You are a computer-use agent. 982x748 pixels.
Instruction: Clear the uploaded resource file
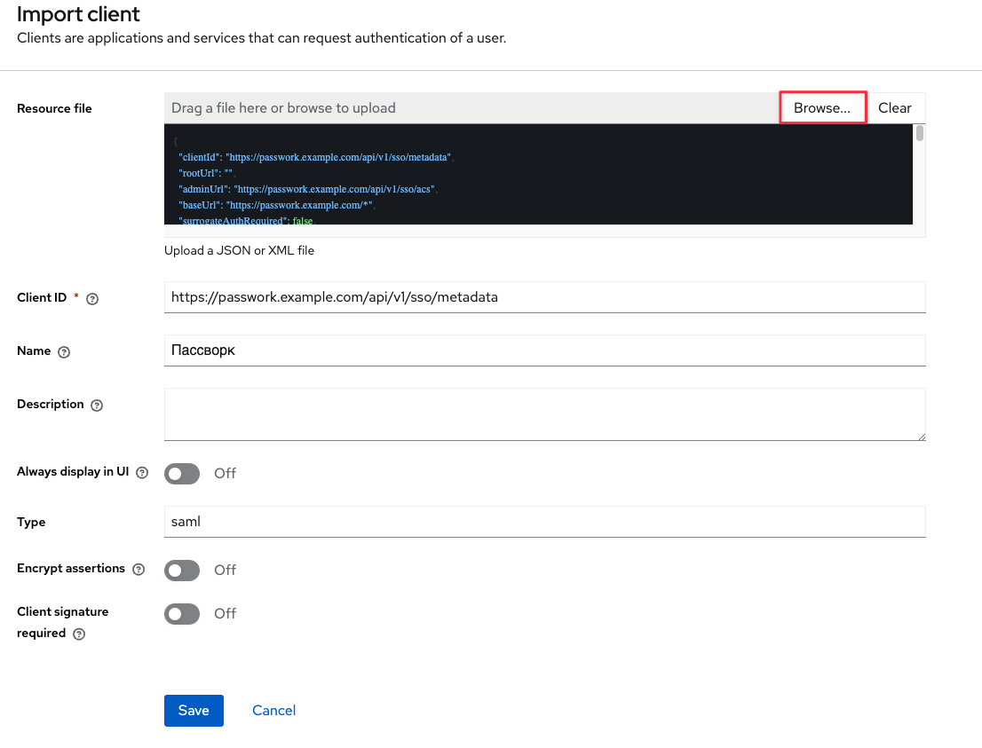(894, 107)
